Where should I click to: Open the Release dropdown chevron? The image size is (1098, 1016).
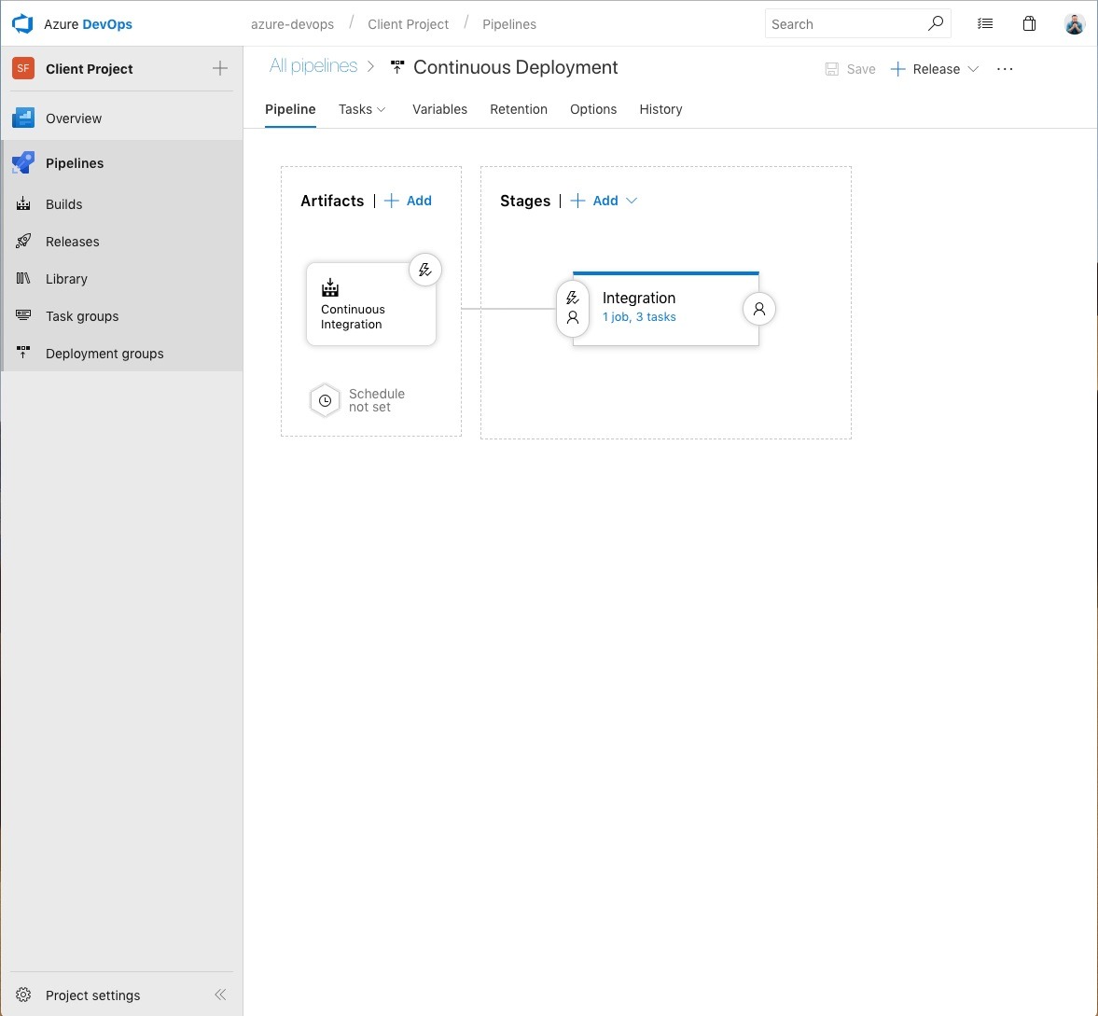973,69
